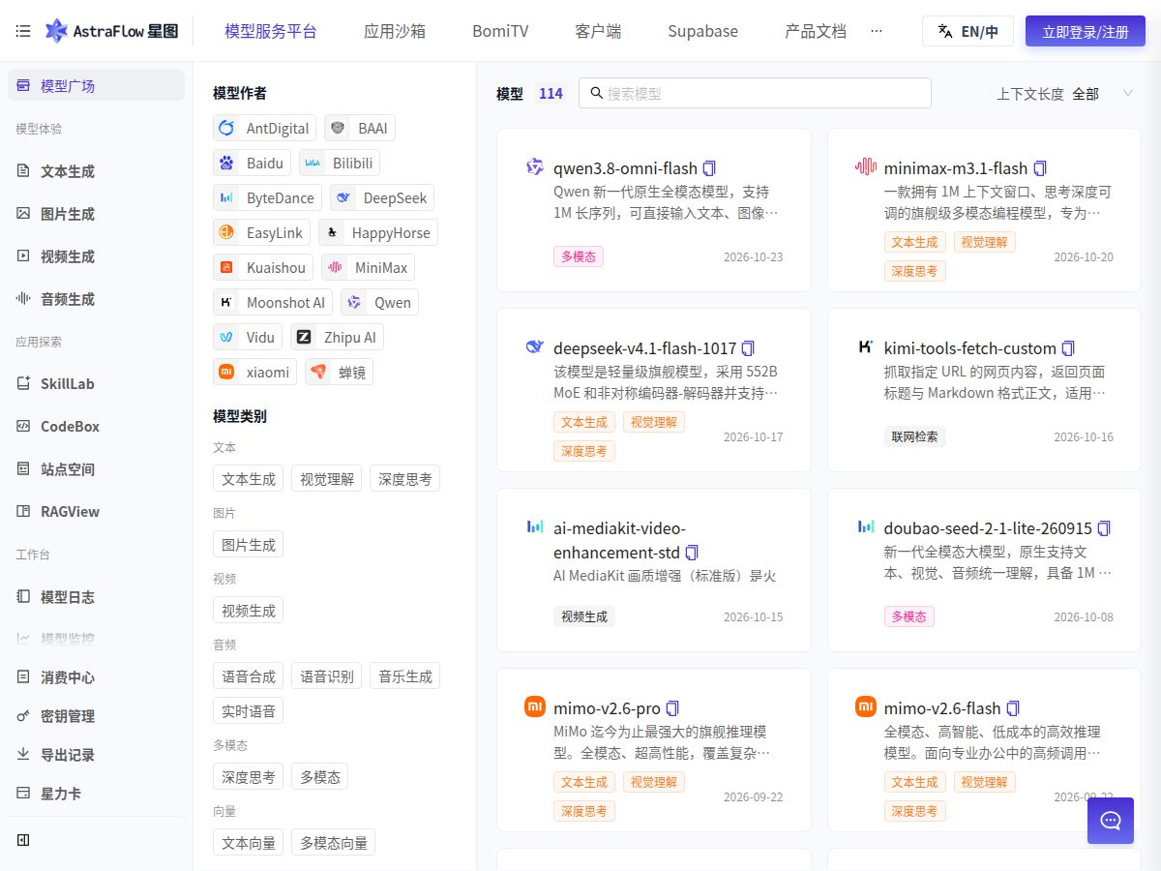The height and width of the screenshot is (871, 1161).
Task: Filter by Bilibili author
Action: (x=339, y=163)
